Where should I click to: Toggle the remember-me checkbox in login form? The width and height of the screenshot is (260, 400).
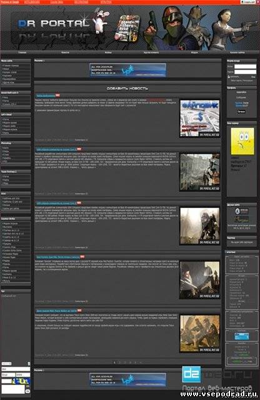point(229,76)
